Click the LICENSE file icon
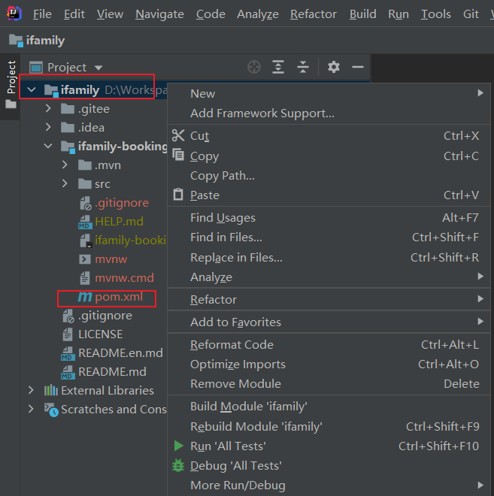 pyautogui.click(x=68, y=334)
